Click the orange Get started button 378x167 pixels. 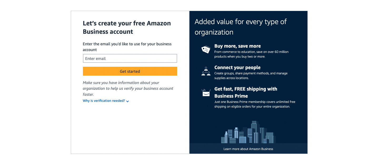point(130,71)
